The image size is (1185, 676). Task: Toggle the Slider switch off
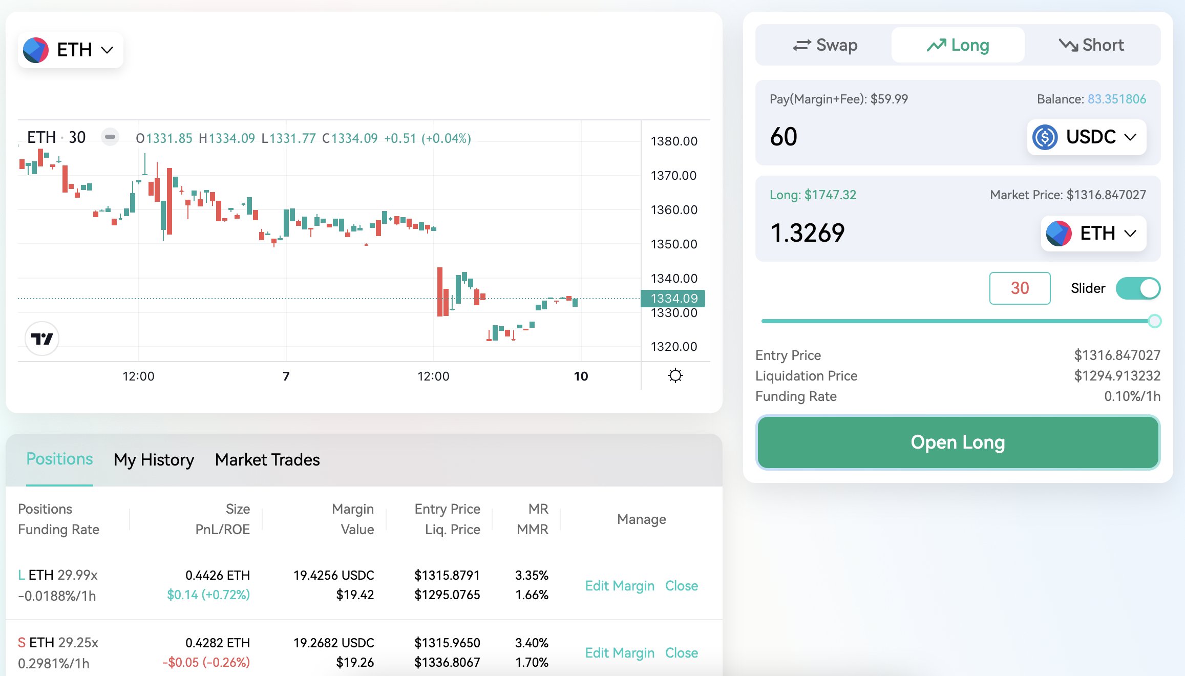(x=1138, y=288)
